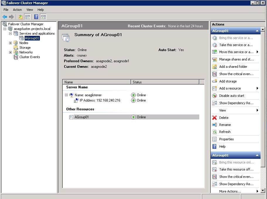Screen dimensions: 267x199
Task: Open the View menu in menu bar
Action: pos(30,10)
